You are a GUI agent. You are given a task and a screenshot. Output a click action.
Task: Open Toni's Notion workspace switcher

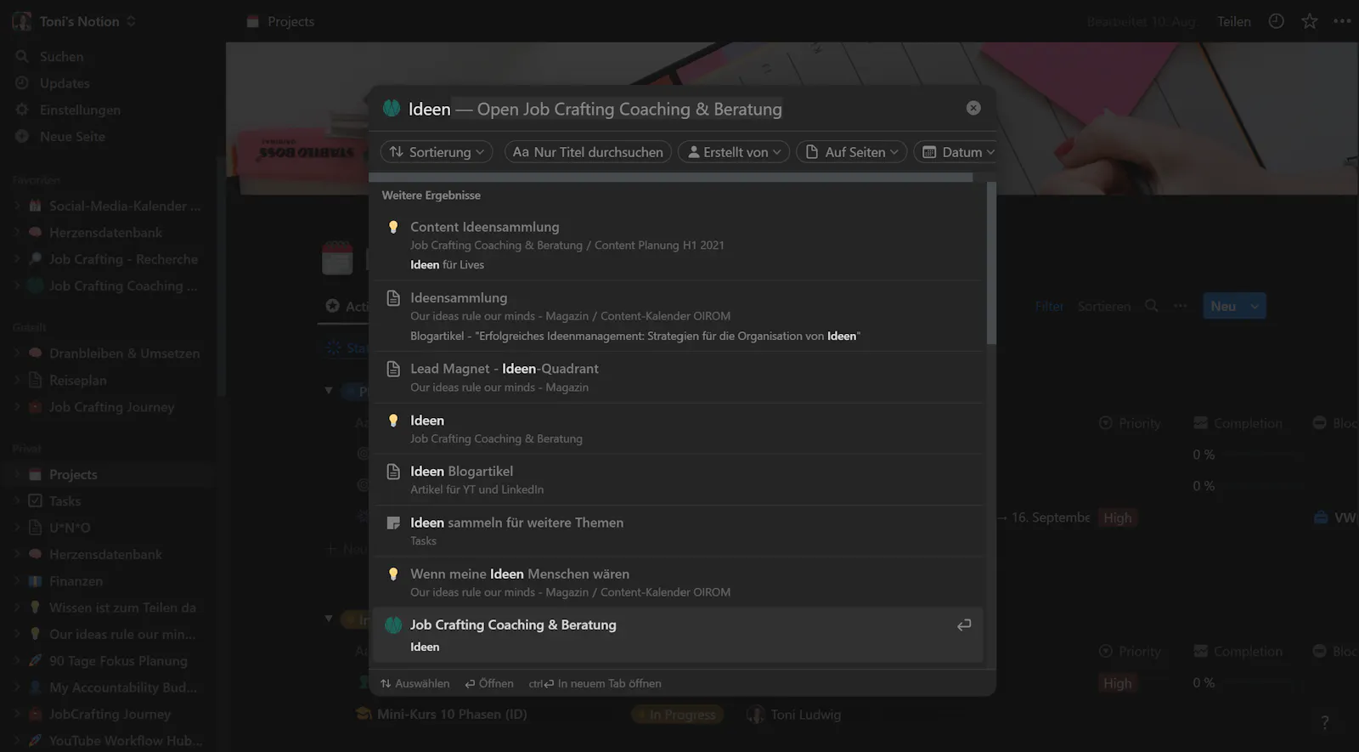(x=75, y=21)
